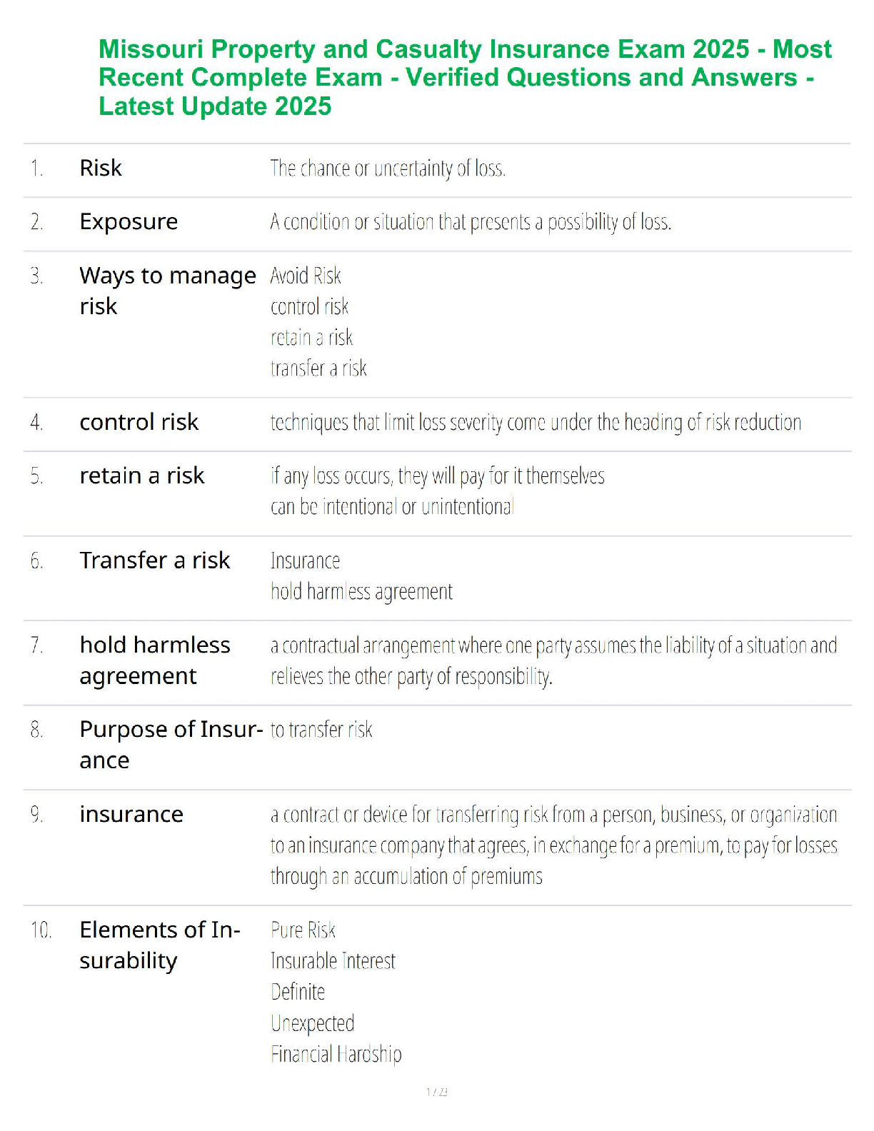Click the green document title heading
This screenshot has height=1131, width=874.
click(465, 77)
